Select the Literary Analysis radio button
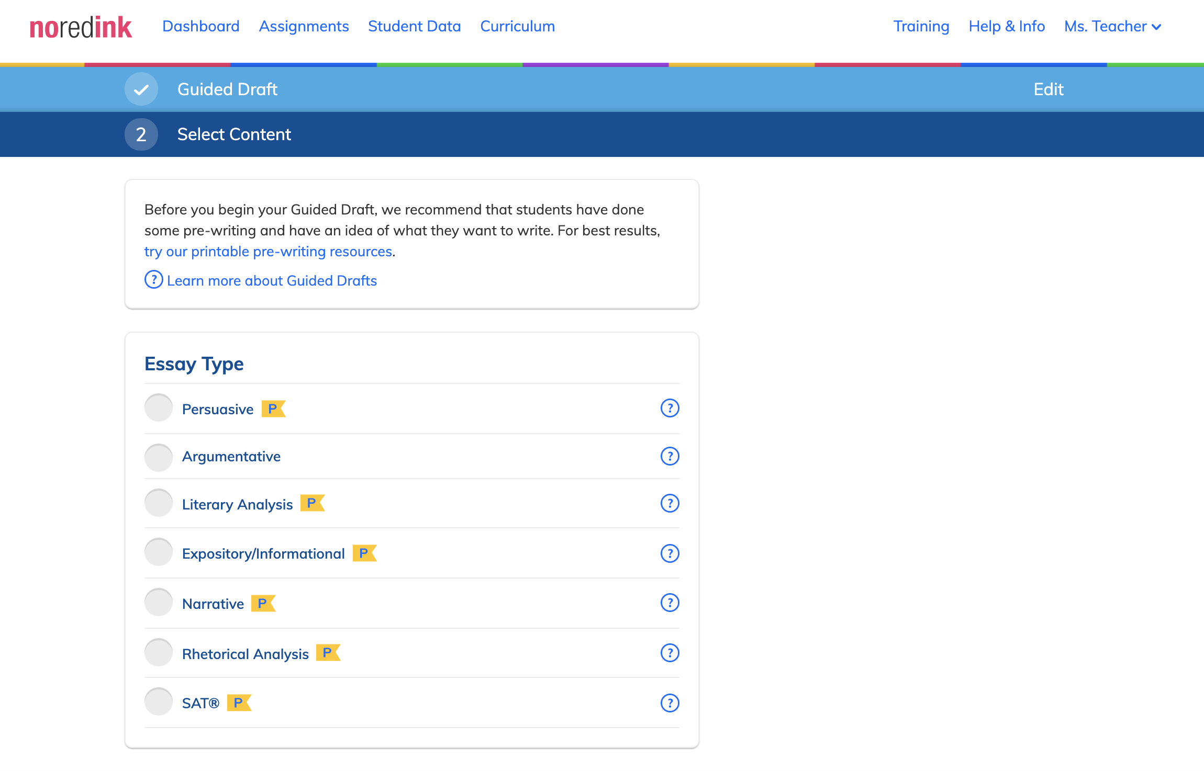1204x771 pixels. pyautogui.click(x=158, y=503)
